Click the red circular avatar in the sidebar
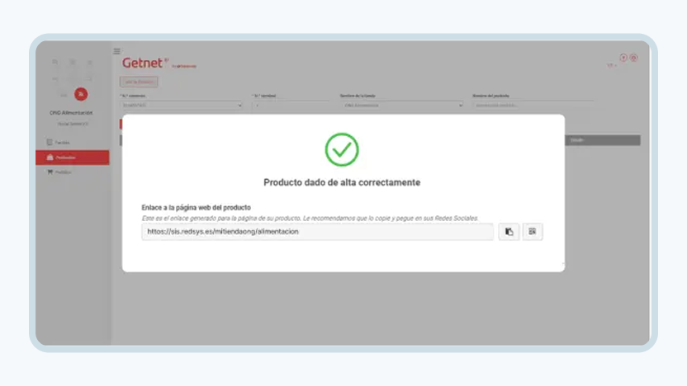Image resolution: width=687 pixels, height=386 pixels. click(81, 94)
